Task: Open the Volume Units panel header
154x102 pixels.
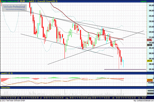Action: (6, 87)
